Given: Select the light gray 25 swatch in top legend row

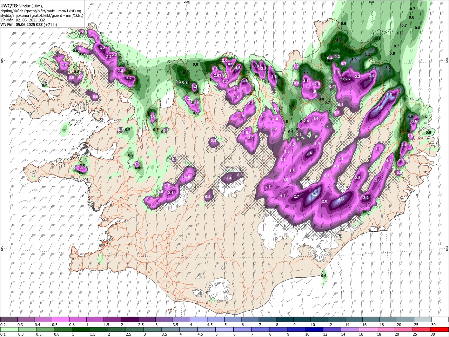Looking at the screenshot, I should pyautogui.click(x=423, y=320).
